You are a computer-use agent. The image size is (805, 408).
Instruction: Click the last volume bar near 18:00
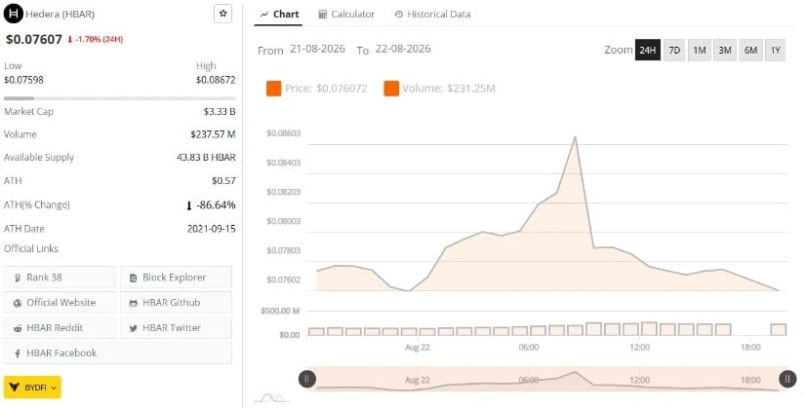(x=779, y=329)
